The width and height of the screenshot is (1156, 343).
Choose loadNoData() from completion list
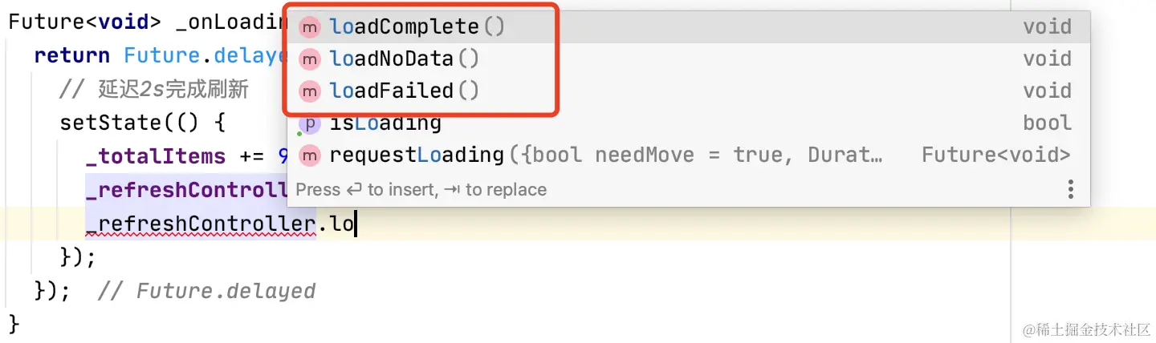point(688,59)
